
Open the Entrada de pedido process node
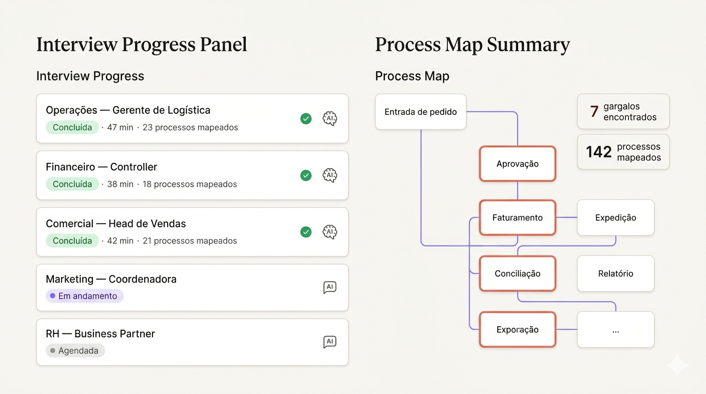click(420, 112)
